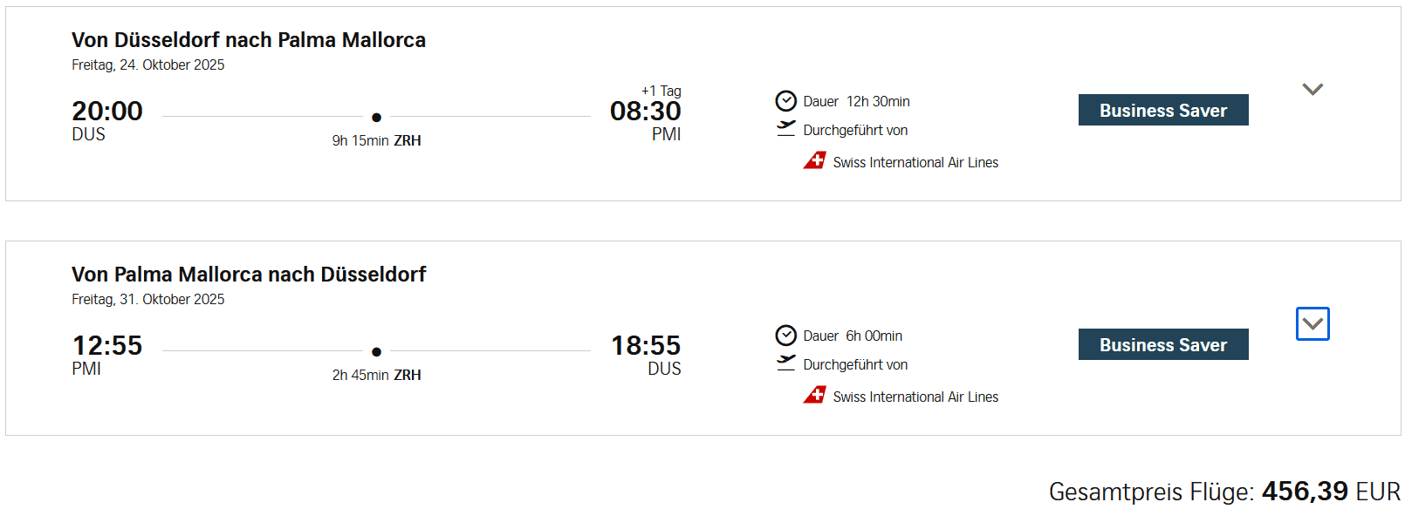Click the outbound flight airplane operated-by icon
Screen dimensions: 1405x509
[786, 129]
